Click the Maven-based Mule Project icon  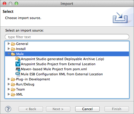[18, 69]
